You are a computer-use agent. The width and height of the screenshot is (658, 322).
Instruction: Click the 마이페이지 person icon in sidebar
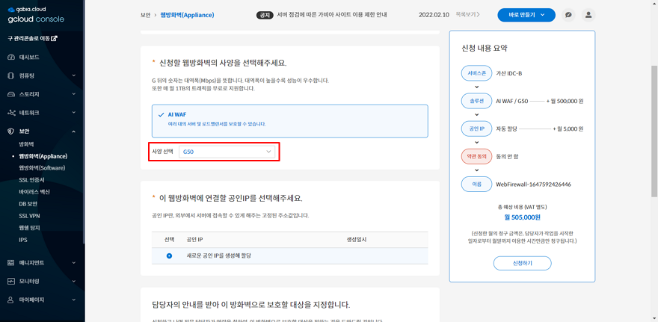tap(11, 300)
